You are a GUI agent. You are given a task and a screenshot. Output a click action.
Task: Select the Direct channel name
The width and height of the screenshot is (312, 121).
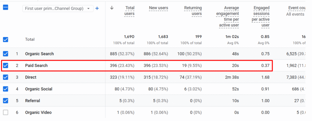click(x=31, y=77)
